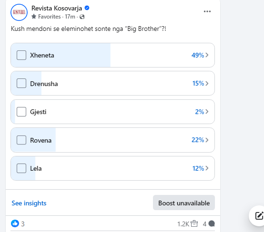Open the new message compose icon
This screenshot has width=264, height=232.
[x=259, y=216]
